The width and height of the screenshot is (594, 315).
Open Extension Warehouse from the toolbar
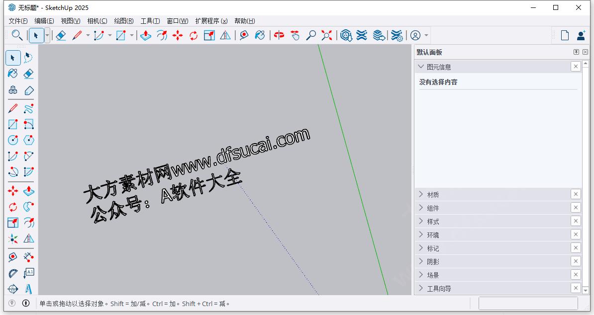point(362,36)
